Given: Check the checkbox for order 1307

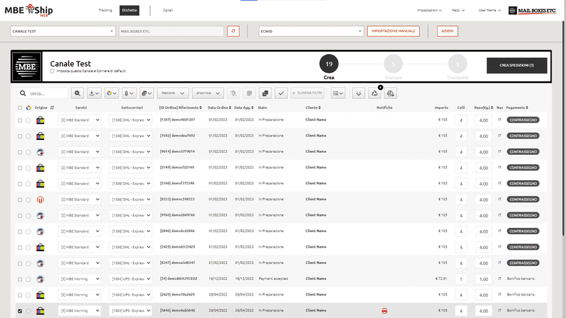Looking at the screenshot, I should pyautogui.click(x=20, y=120).
